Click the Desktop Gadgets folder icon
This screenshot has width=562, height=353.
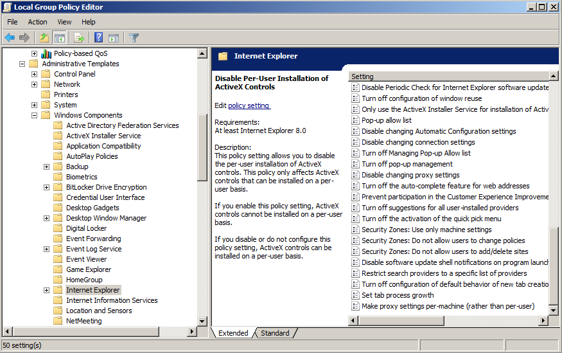tap(58, 208)
